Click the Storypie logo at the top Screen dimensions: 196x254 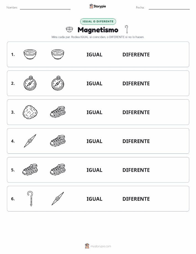(x=98, y=6)
